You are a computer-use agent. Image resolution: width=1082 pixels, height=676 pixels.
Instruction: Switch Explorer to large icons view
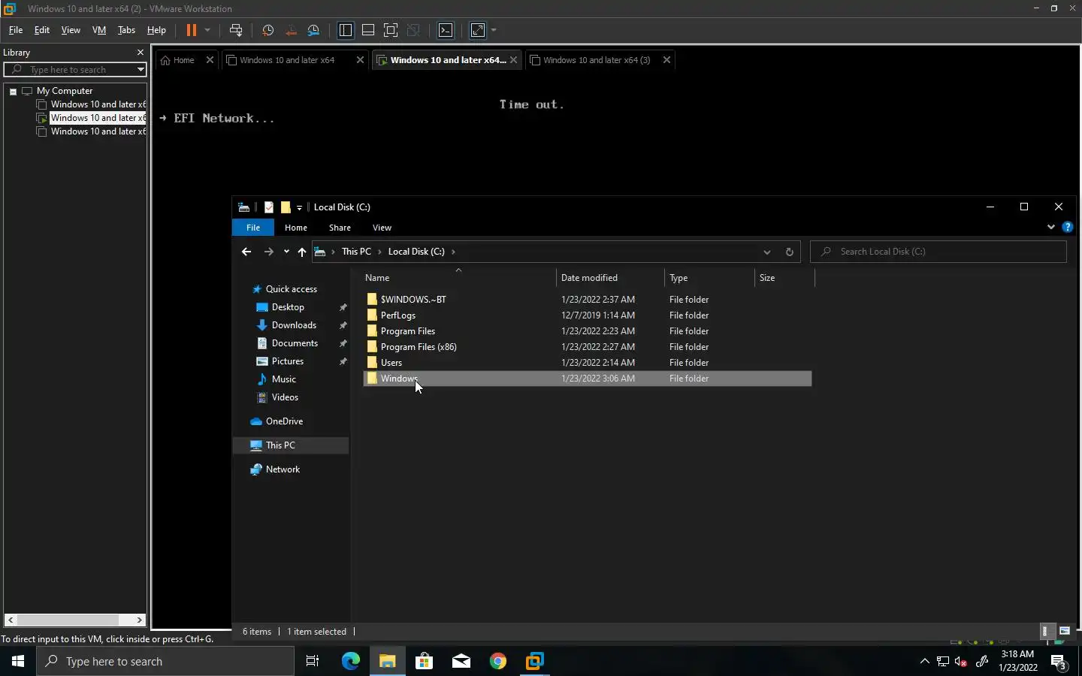(1064, 631)
